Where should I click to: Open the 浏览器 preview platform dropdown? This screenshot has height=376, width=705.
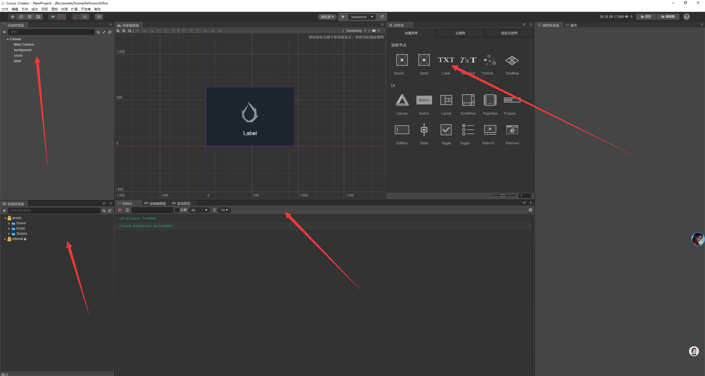click(327, 17)
